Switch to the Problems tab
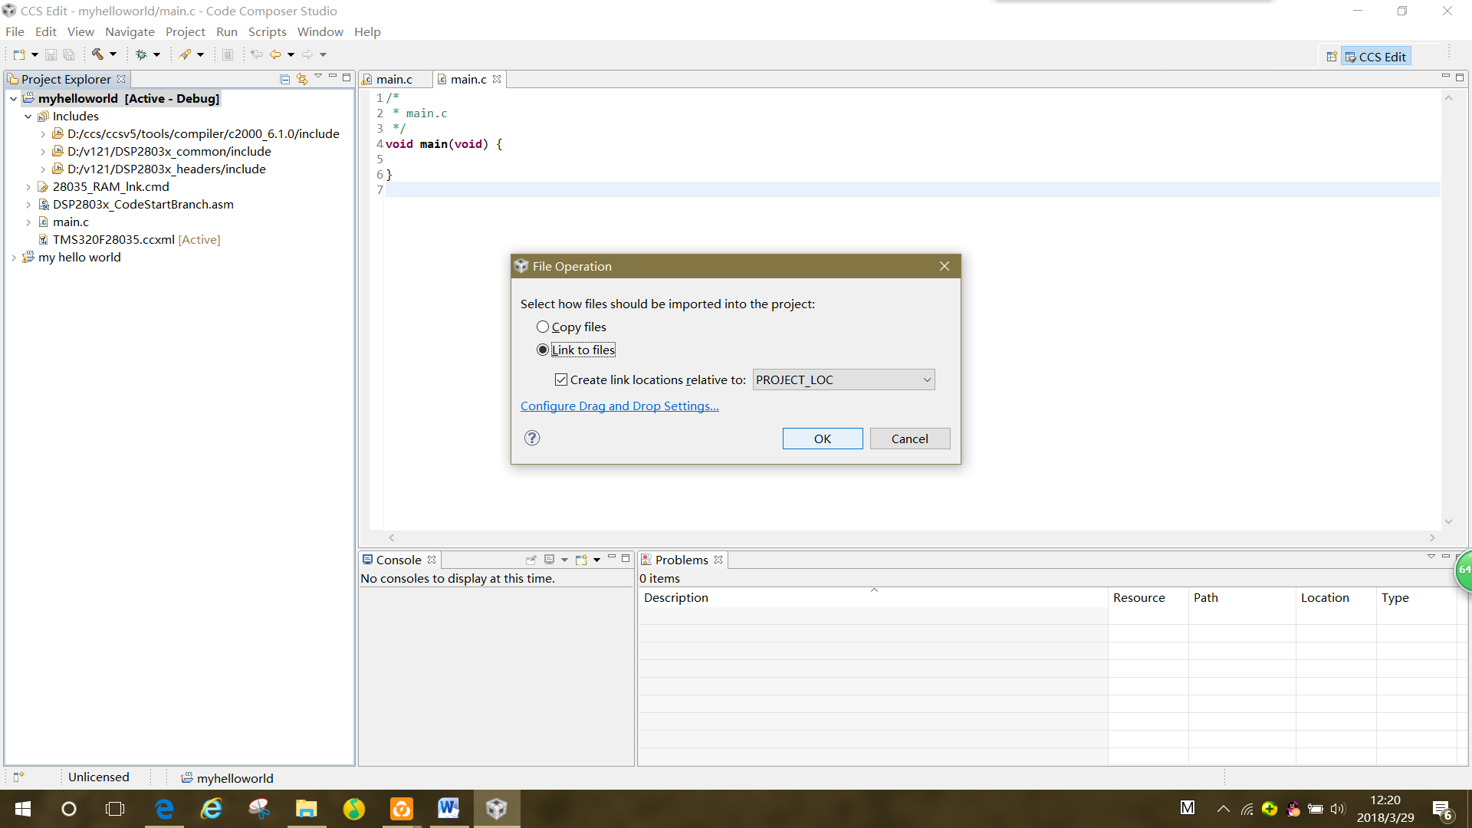Viewport: 1472px width, 828px height. (x=682, y=560)
